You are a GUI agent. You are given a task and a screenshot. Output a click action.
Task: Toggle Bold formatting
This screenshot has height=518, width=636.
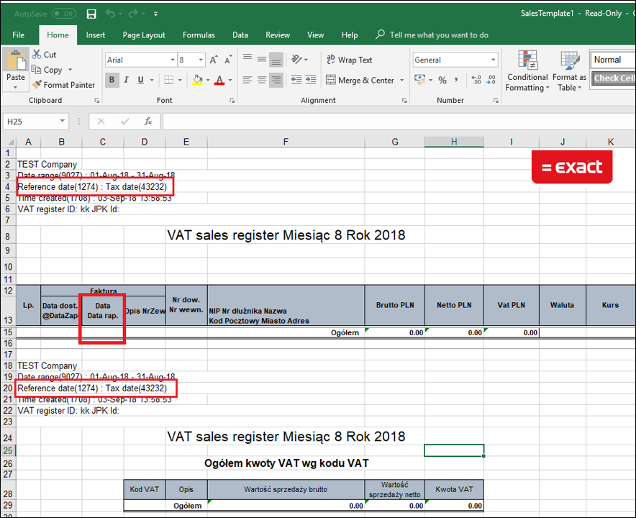click(112, 81)
